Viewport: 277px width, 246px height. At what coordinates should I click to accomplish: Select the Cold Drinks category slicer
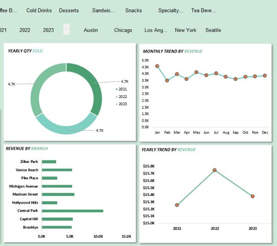(x=39, y=11)
